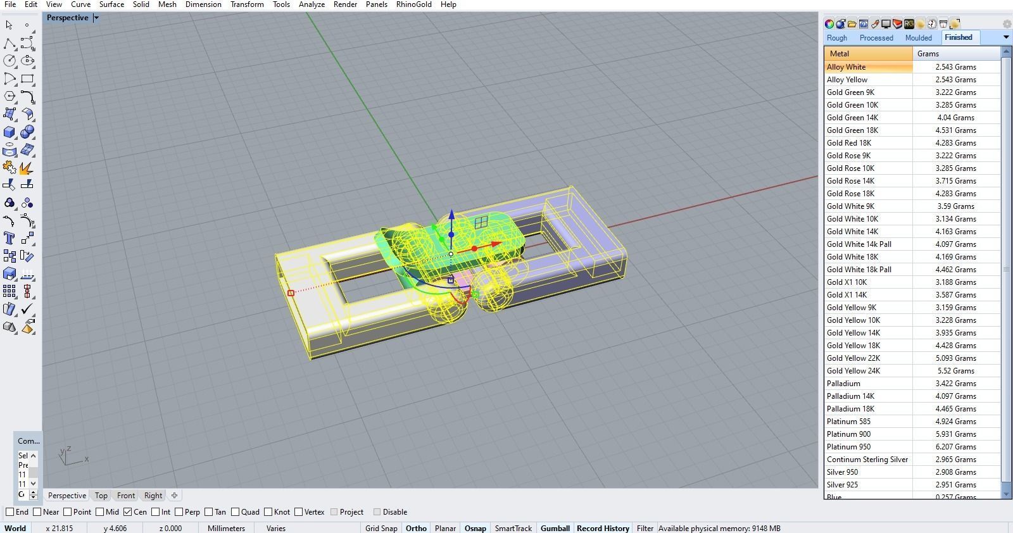Select the puzzle-piece Join tool

[x=9, y=168]
